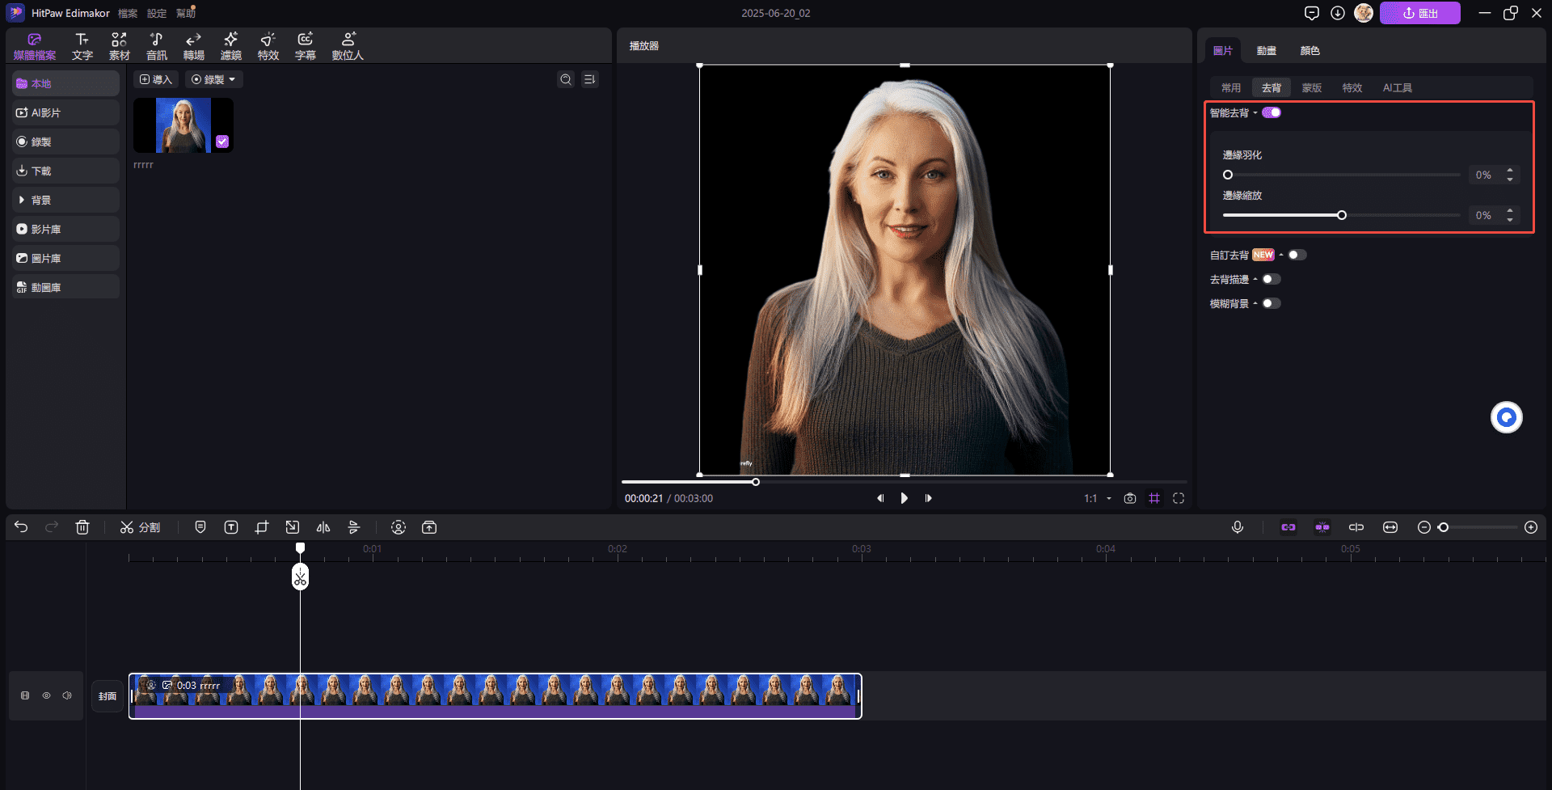The height and width of the screenshot is (790, 1552).
Task: Open the AI影片 sidebar item
Action: point(65,112)
